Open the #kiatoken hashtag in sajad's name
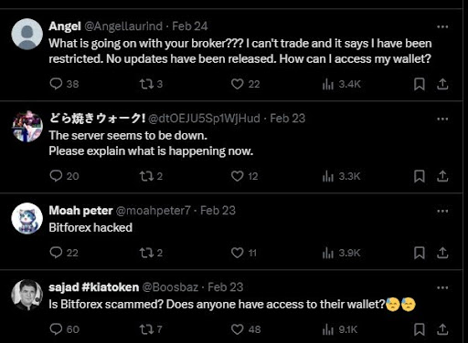This screenshot has height=343, width=468. click(x=111, y=287)
